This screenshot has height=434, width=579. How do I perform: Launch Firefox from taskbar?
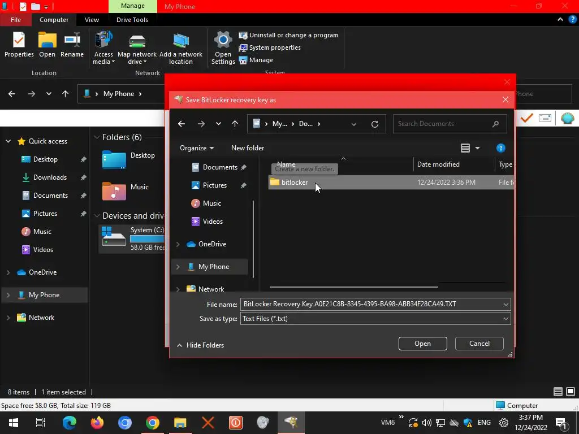[97, 423]
